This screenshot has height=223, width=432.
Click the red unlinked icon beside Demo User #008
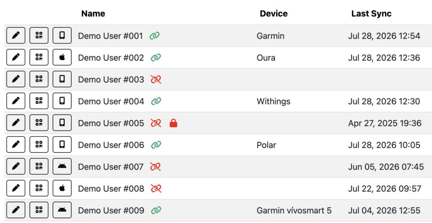point(156,188)
